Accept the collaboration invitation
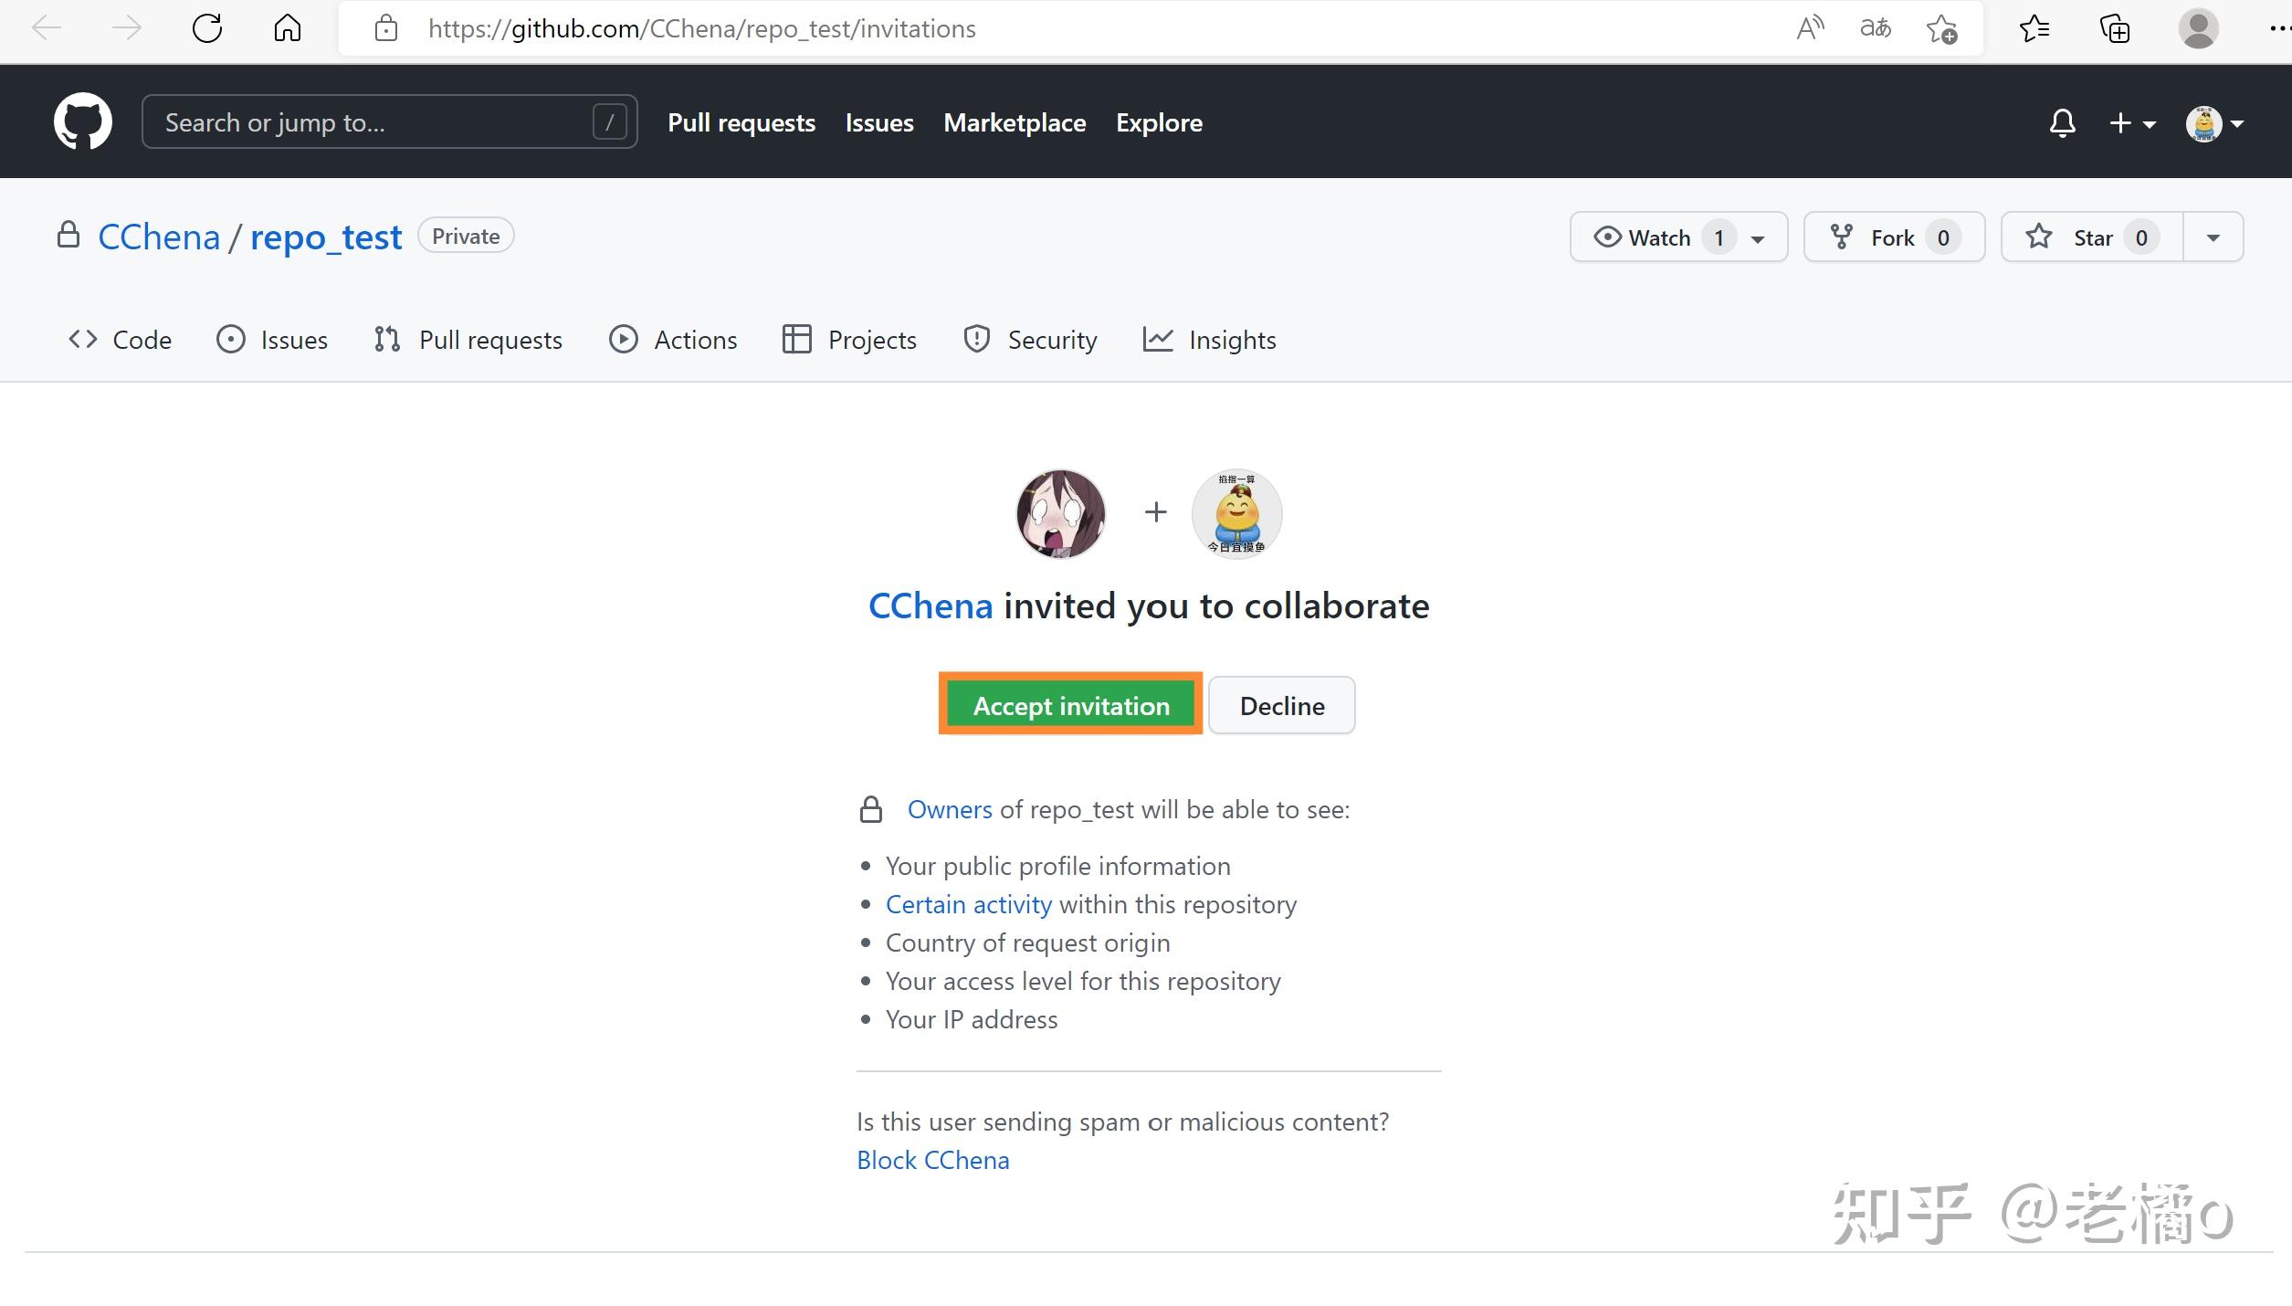This screenshot has height=1306, width=2292. coord(1070,705)
